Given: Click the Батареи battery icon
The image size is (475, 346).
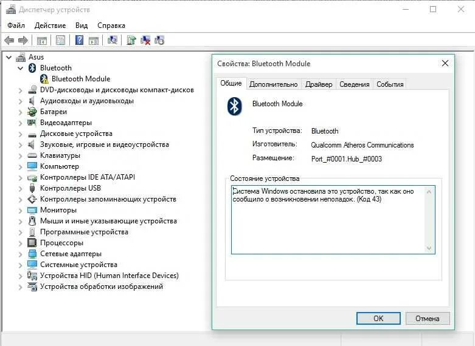Looking at the screenshot, I should [x=32, y=112].
